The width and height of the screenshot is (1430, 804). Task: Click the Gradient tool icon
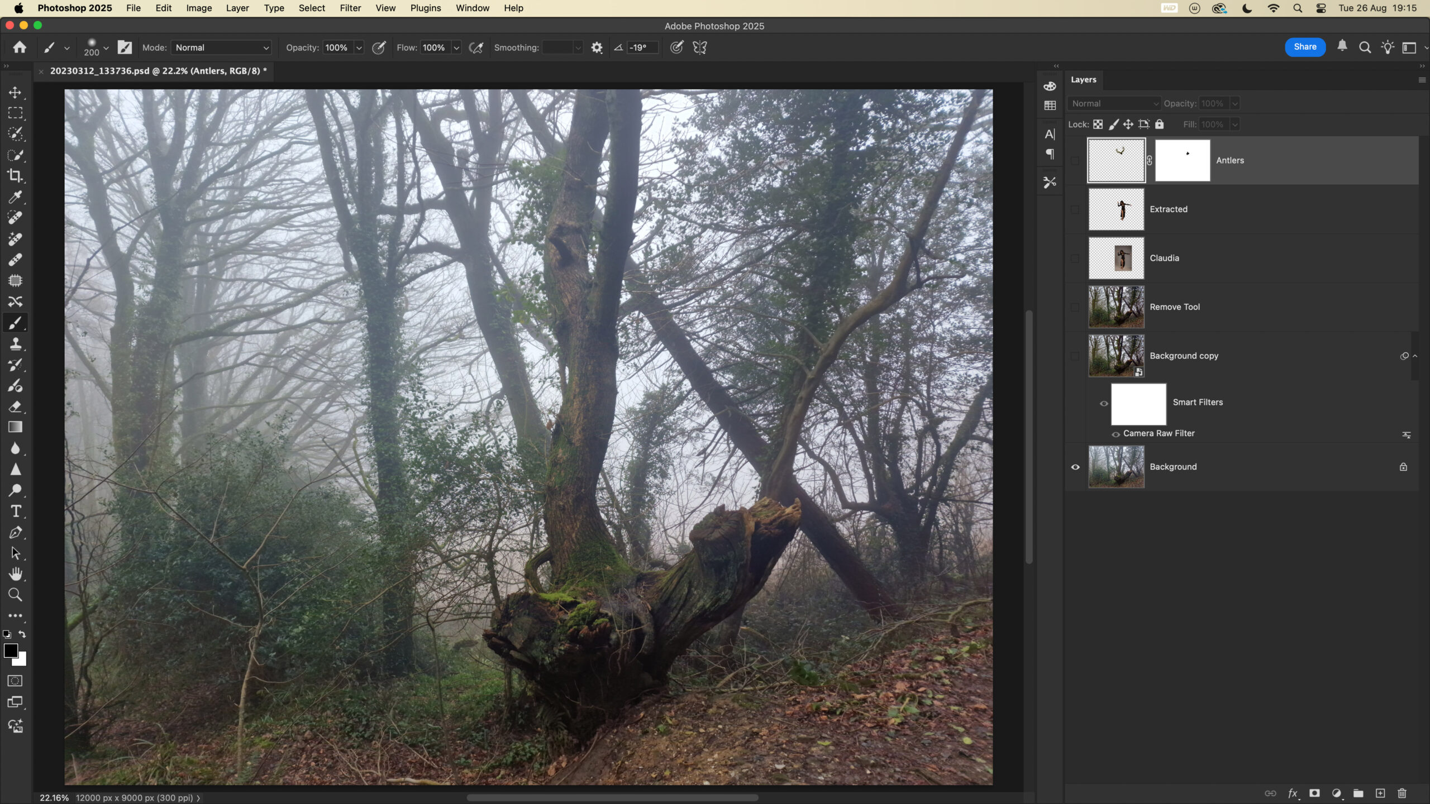tap(15, 428)
